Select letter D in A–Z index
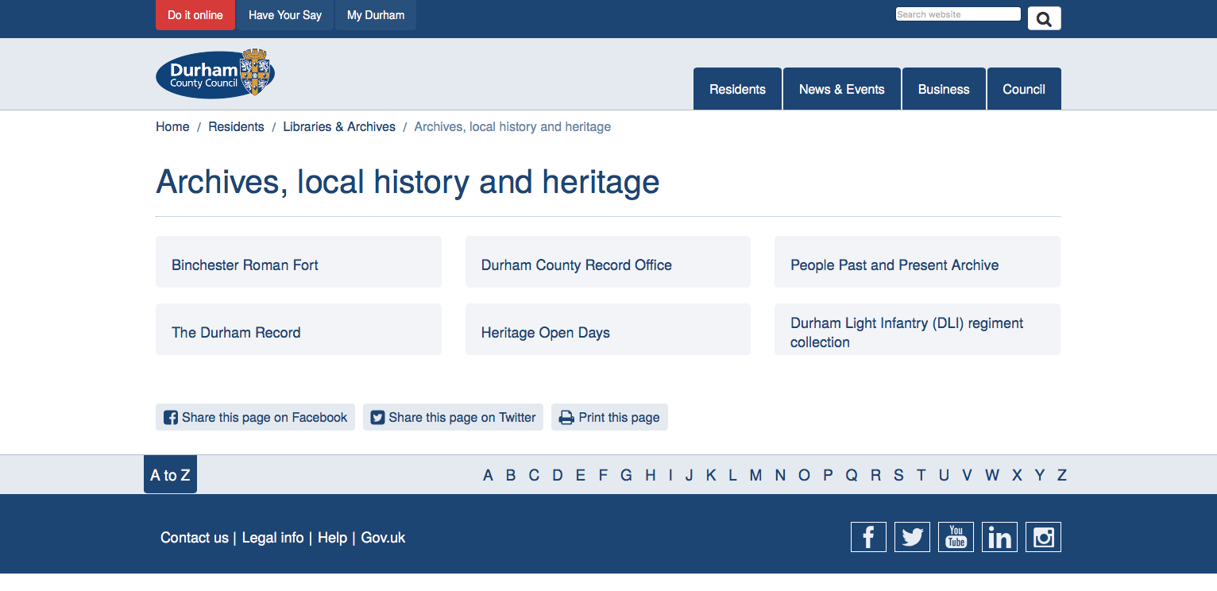Screen dimensions: 1217x591 (558, 475)
